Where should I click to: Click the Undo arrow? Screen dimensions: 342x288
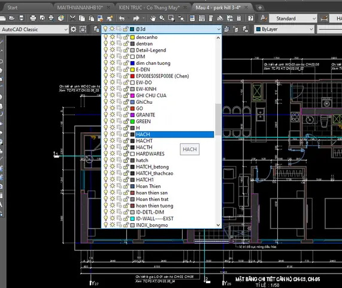click(122, 19)
